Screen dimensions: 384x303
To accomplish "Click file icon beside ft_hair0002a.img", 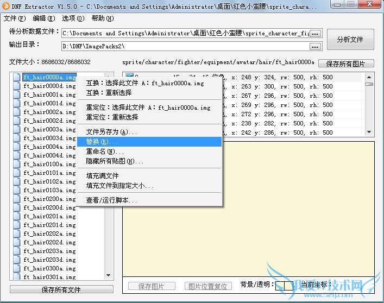I will pyautogui.click(x=16, y=112).
